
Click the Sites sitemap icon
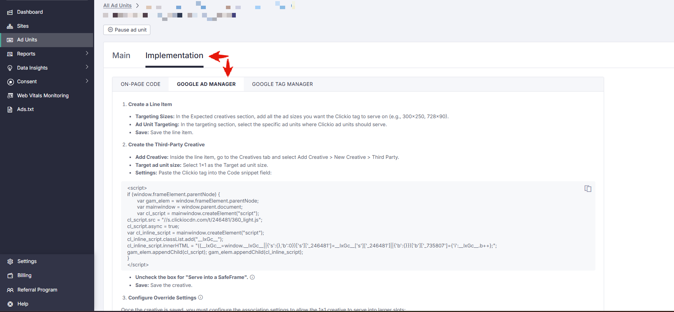10,26
